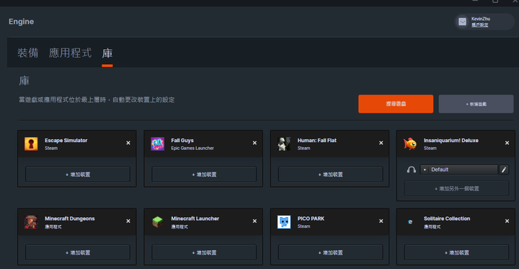Click the Fall Guys title text
This screenshot has width=519, height=269.
pos(182,141)
